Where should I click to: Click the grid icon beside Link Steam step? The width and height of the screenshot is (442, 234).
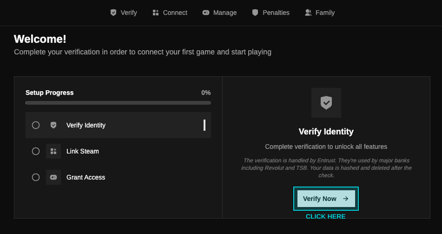pos(53,151)
